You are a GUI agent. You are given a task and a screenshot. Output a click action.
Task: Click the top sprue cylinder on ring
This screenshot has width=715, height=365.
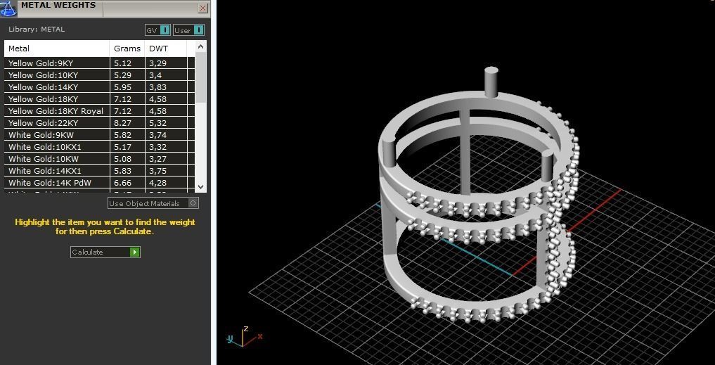tap(491, 82)
